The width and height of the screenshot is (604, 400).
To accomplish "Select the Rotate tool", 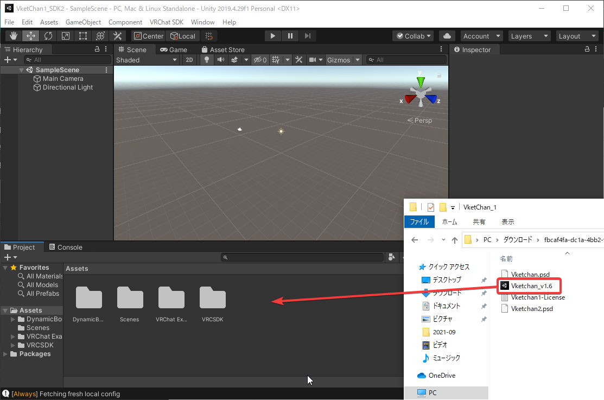I will [48, 35].
